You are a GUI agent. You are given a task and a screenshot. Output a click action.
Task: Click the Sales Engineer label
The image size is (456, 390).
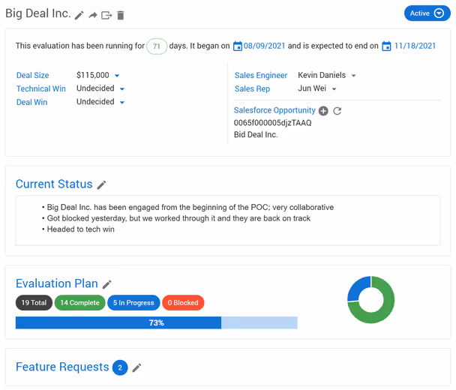pos(261,75)
